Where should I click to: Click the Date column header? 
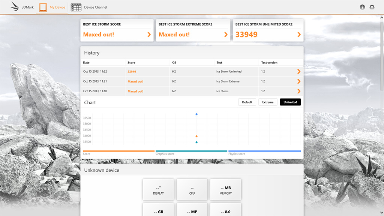point(86,63)
